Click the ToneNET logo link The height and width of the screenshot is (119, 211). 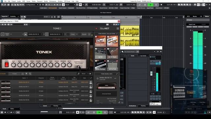pyautogui.click(x=105, y=28)
